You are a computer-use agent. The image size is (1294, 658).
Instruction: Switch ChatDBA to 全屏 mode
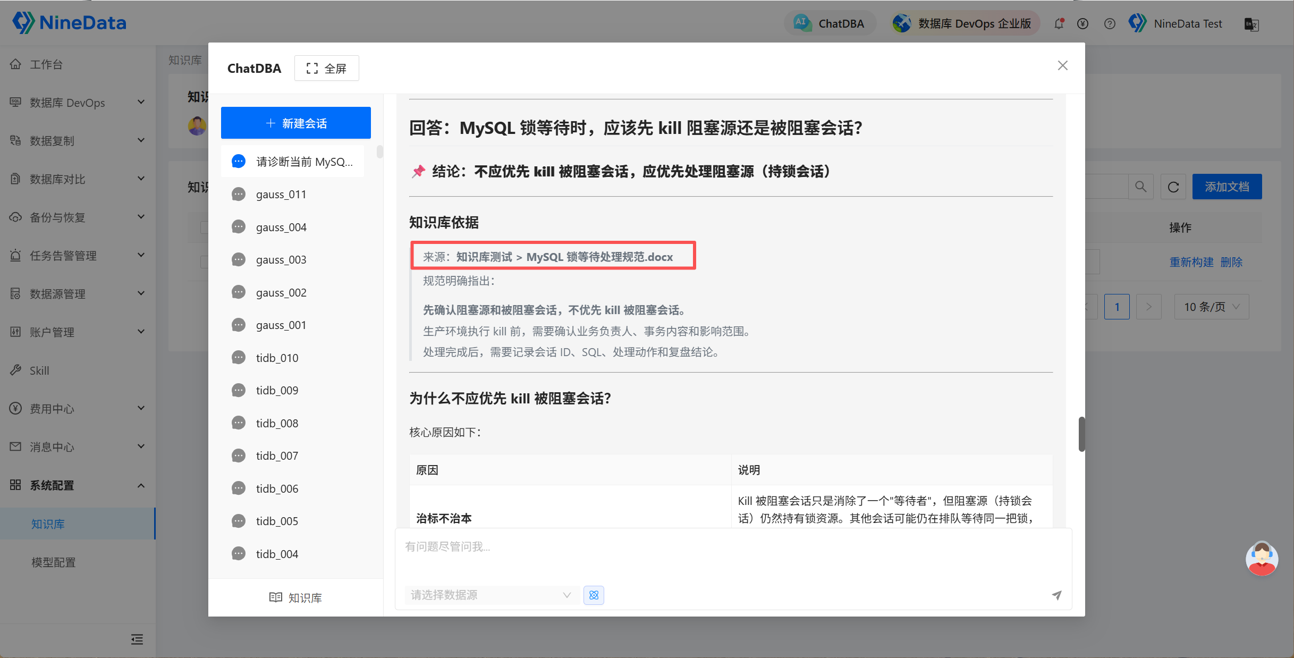coord(327,68)
